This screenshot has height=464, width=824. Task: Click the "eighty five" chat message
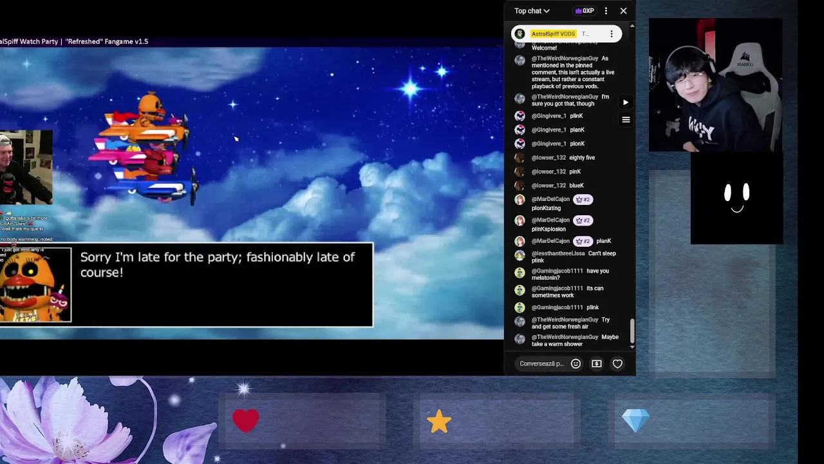[582, 158]
